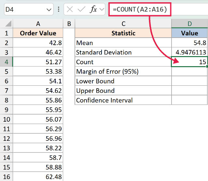Click the Lower Bound label cell
The image size is (208, 181).
123,81
